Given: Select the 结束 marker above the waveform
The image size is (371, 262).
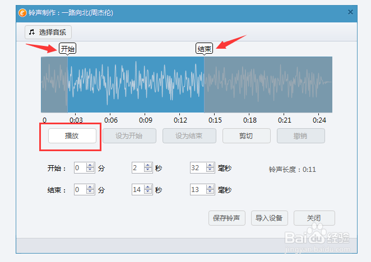Looking at the screenshot, I should (x=204, y=49).
